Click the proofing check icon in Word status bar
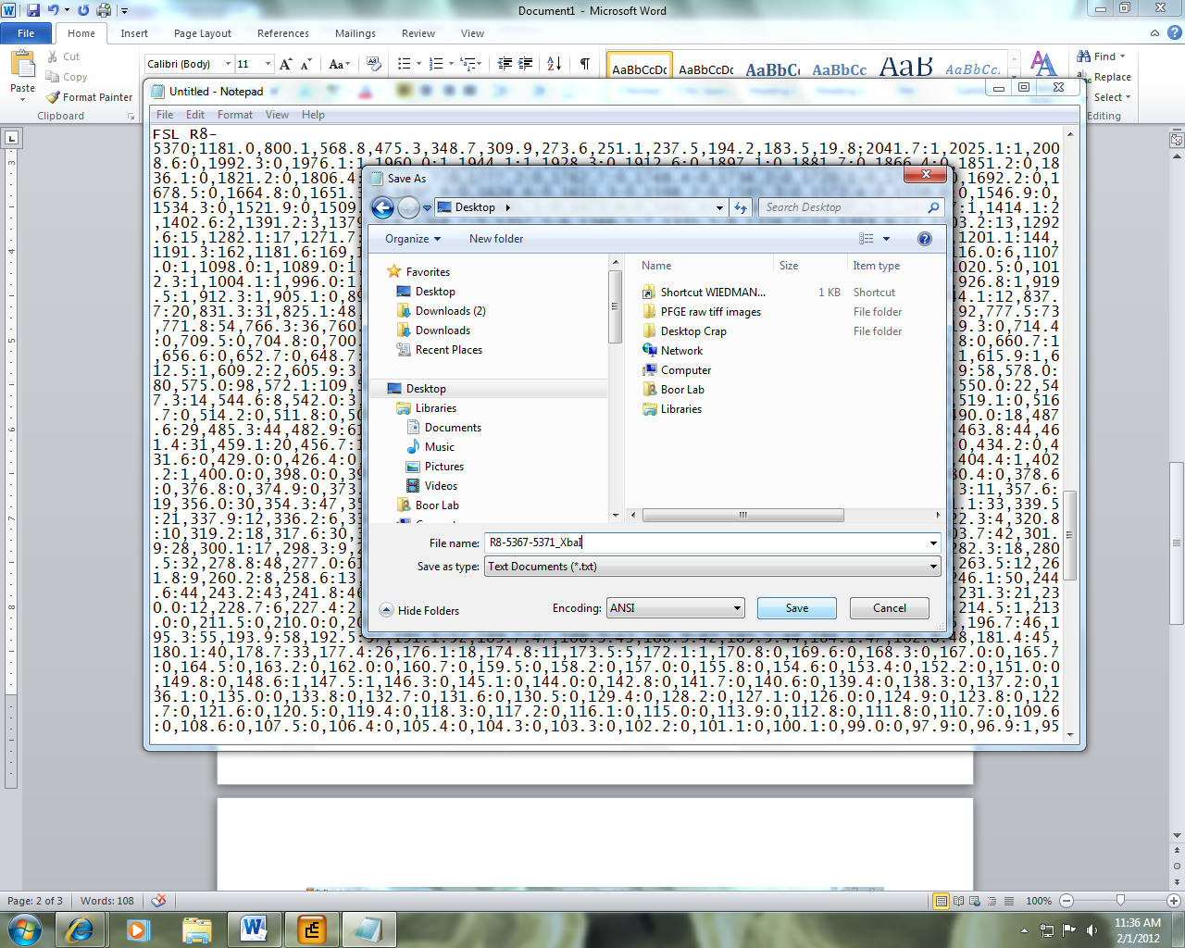 click(158, 900)
